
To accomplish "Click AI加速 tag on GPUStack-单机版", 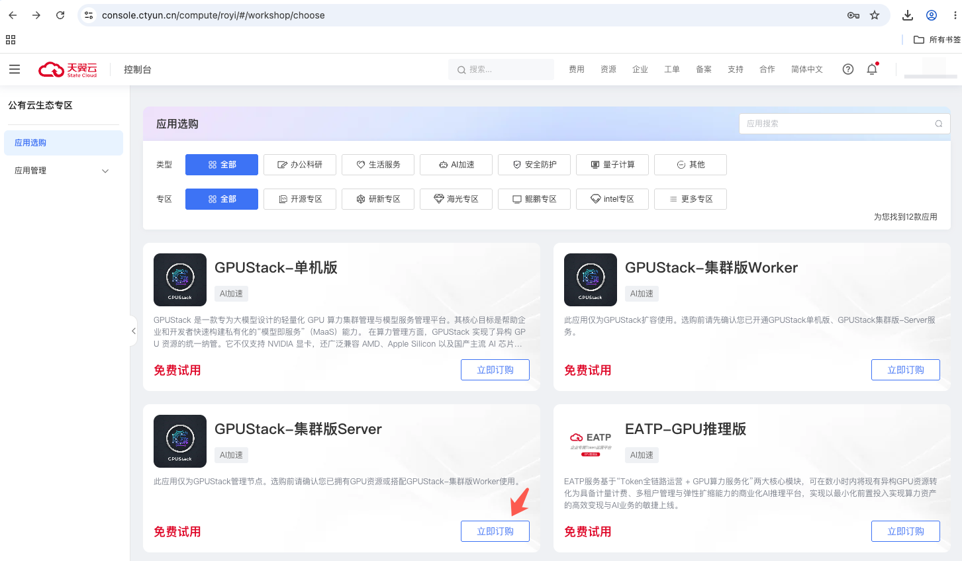I will point(231,294).
